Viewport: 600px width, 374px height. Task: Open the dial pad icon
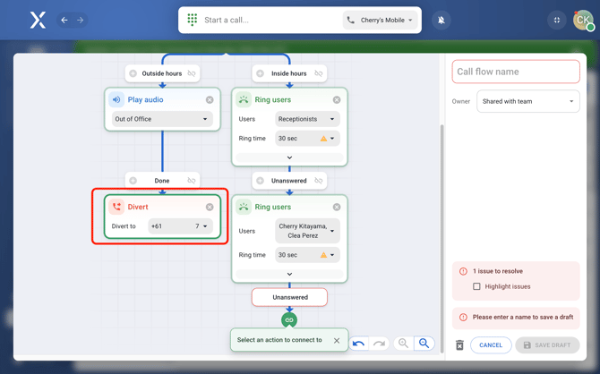coord(193,20)
